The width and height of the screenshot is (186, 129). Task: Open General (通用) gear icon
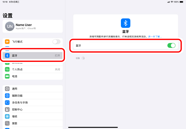(x=7, y=89)
